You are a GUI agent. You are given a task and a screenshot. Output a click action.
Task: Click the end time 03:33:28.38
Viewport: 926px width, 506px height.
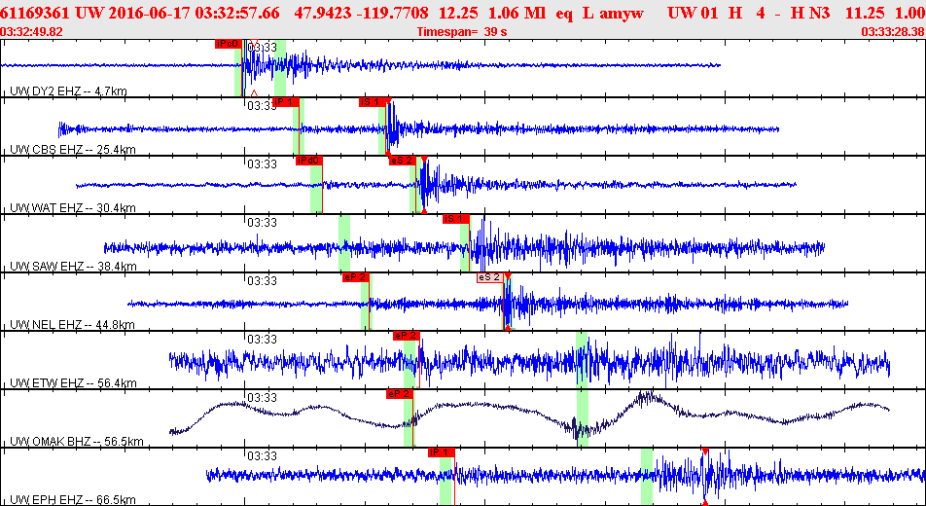892,32
